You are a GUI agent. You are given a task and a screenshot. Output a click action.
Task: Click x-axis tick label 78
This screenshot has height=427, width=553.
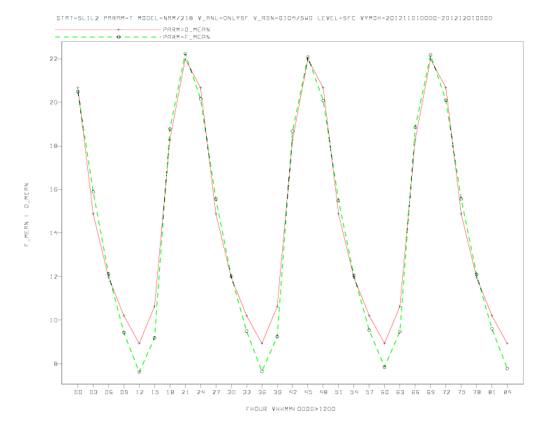[477, 392]
